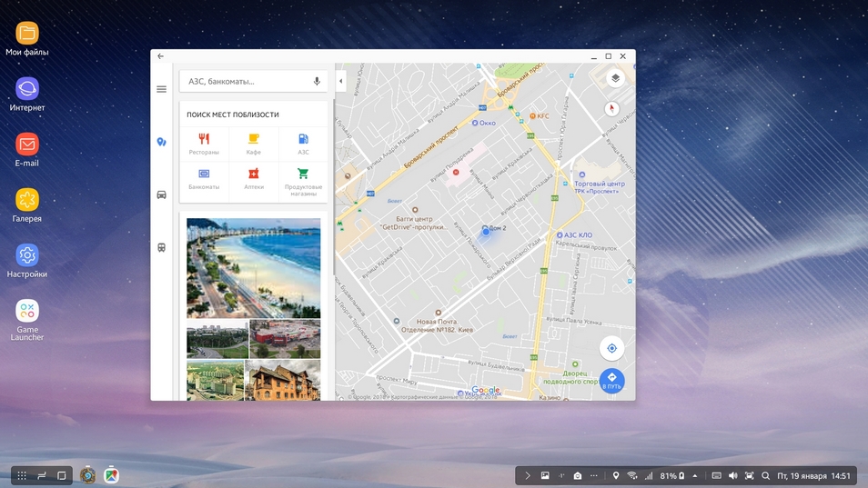Search nearby Банкоматы
Image resolution: width=868 pixels, height=488 pixels.
pyautogui.click(x=204, y=180)
